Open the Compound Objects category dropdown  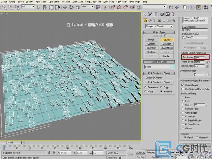coord(159,26)
